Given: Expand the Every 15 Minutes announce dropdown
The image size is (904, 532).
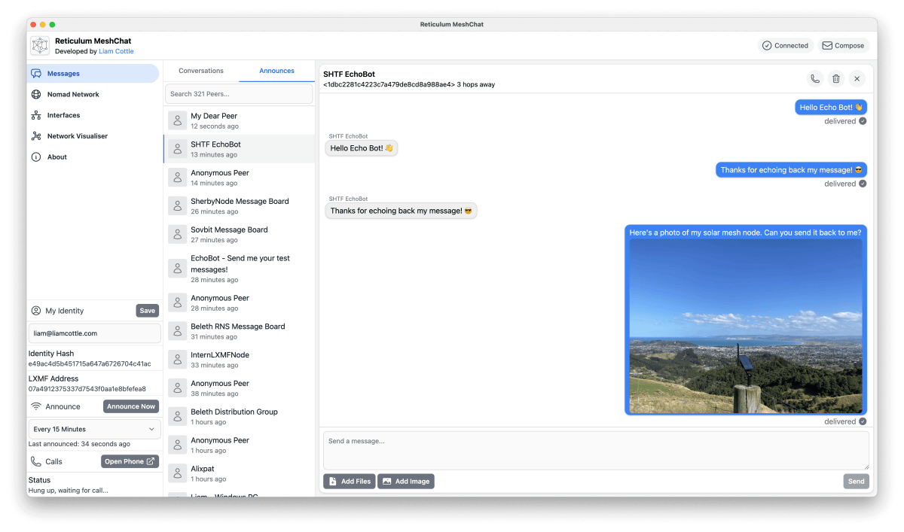Looking at the screenshot, I should pyautogui.click(x=94, y=429).
